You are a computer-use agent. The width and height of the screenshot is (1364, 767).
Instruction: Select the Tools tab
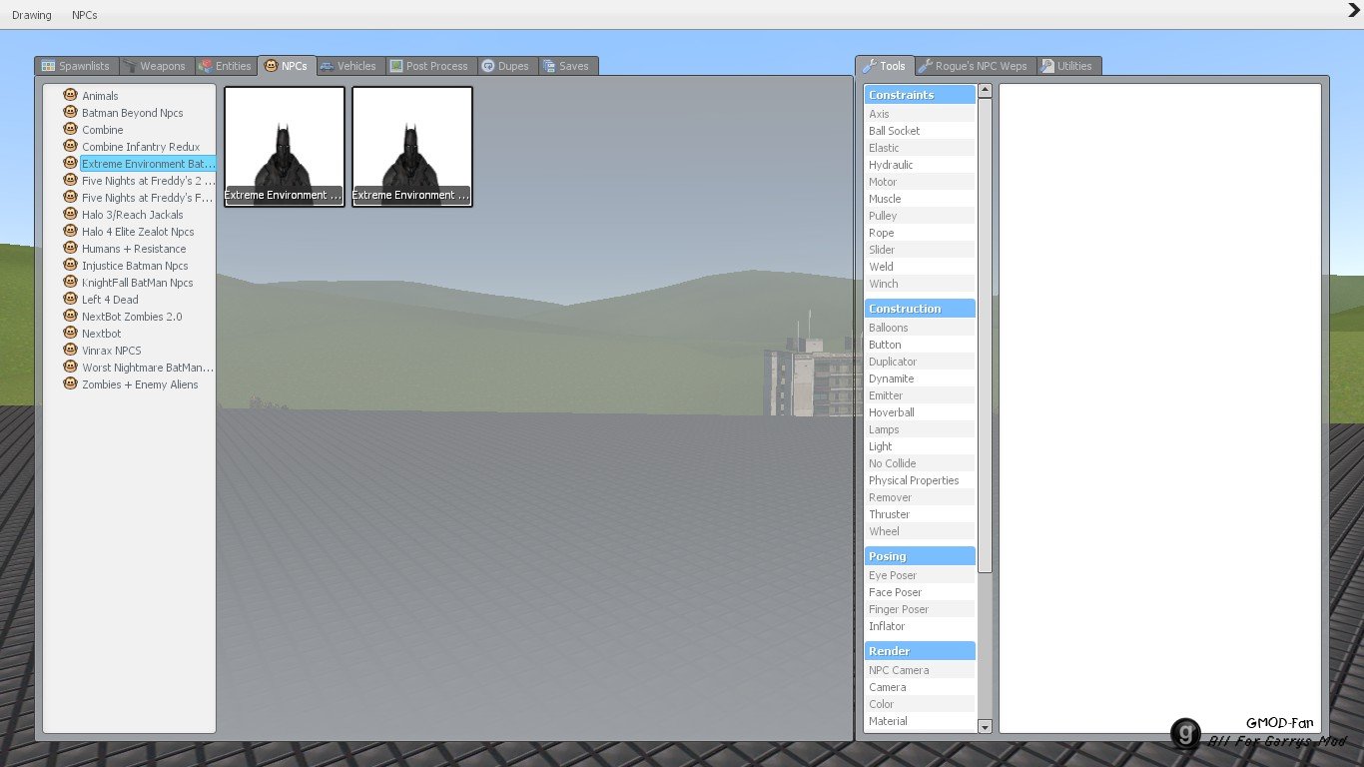[885, 66]
